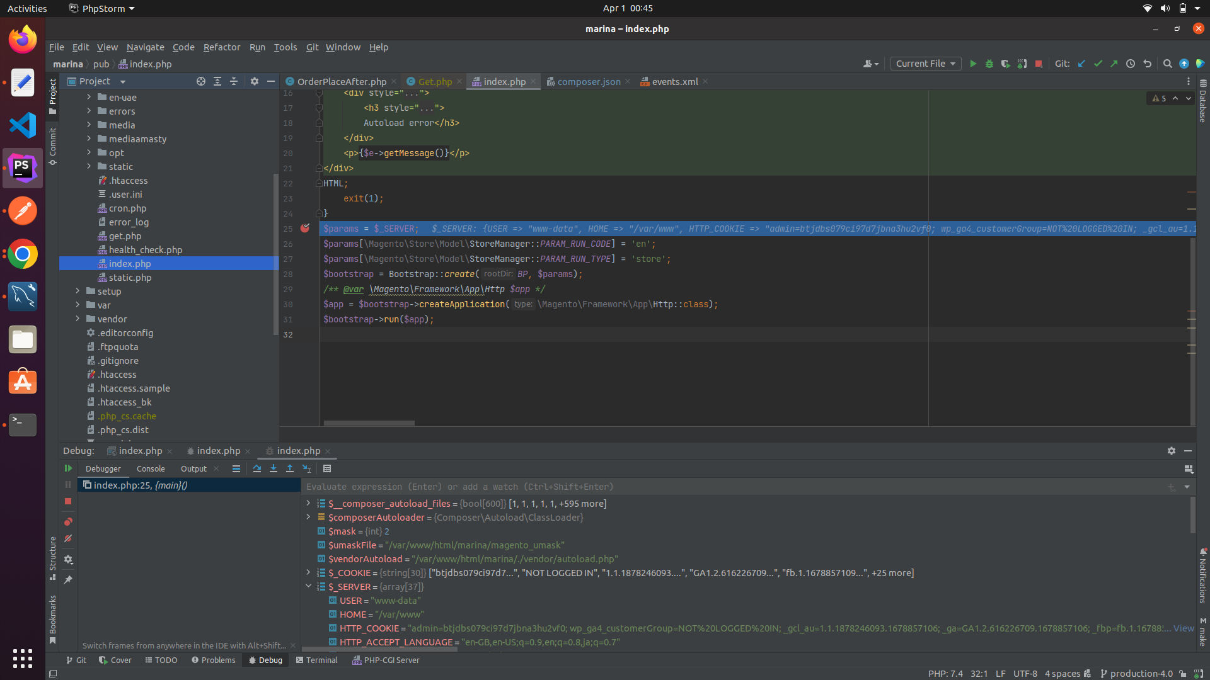This screenshot has height=680, width=1210.
Task: Close the events.xml editor tab
Action: click(705, 81)
